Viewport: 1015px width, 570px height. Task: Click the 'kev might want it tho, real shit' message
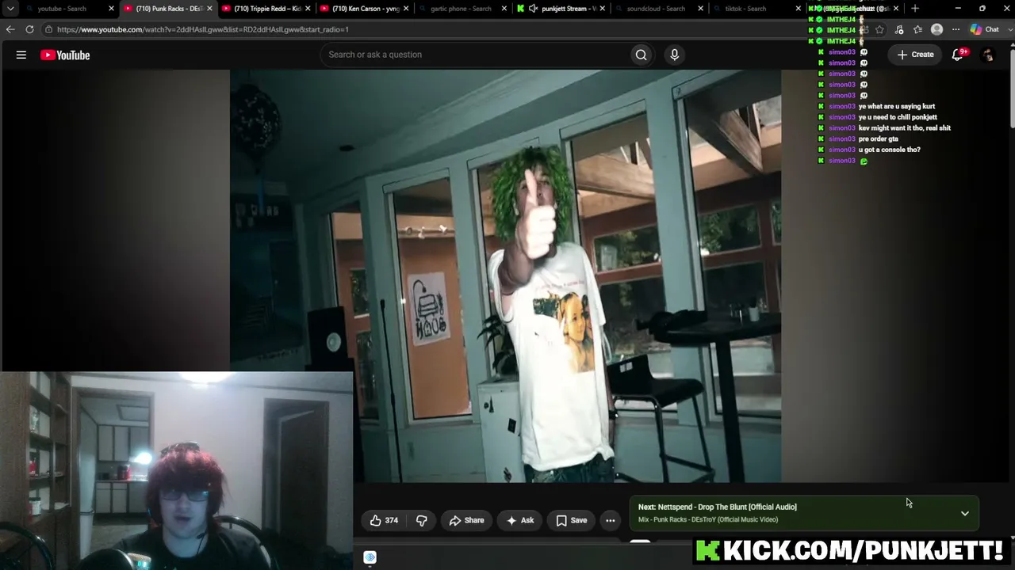(905, 127)
